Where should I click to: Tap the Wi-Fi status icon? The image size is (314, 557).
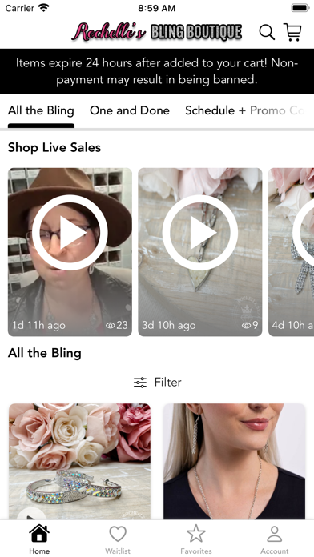[44, 8]
